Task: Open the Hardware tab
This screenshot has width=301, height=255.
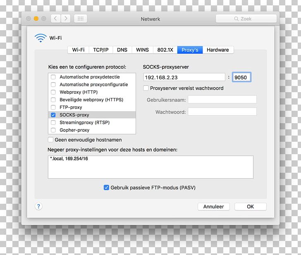Action: pos(218,50)
